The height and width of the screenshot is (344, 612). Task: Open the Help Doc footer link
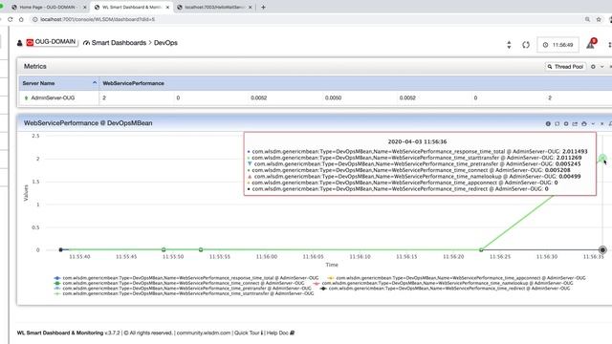280,333
